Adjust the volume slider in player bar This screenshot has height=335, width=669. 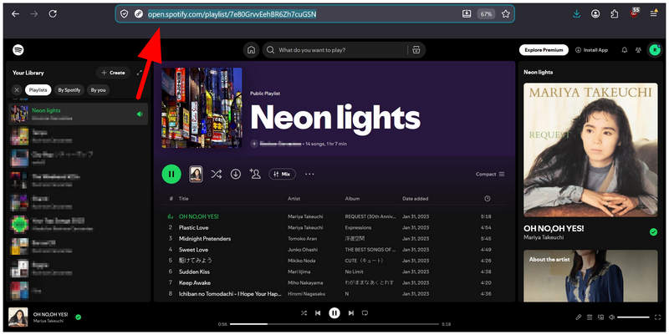click(633, 317)
